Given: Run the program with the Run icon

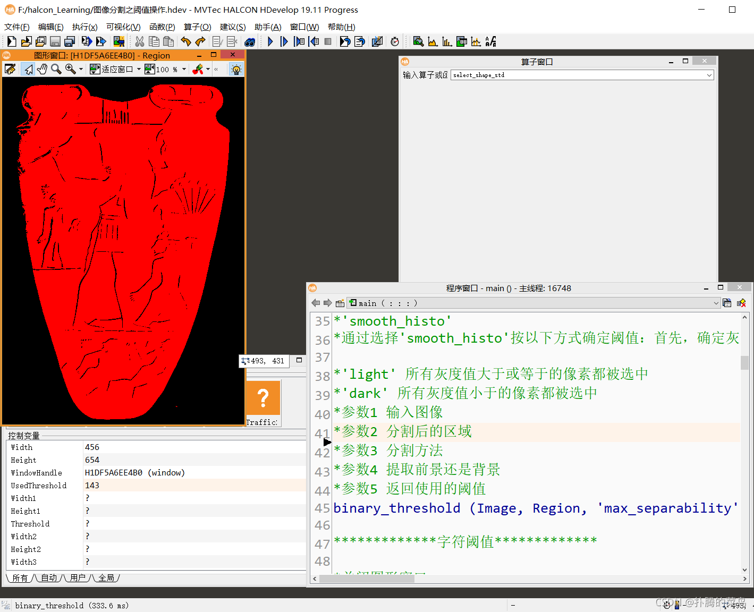Looking at the screenshot, I should click(x=270, y=41).
